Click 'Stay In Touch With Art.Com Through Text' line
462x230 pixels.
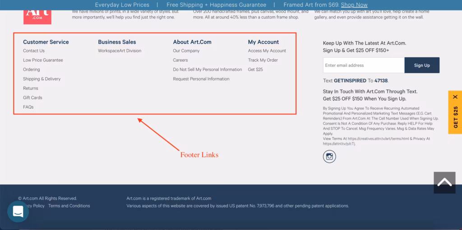tap(370, 92)
